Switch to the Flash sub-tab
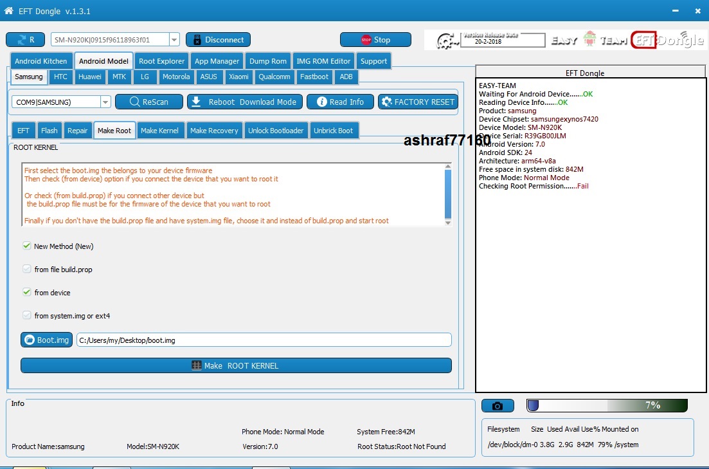 49,131
